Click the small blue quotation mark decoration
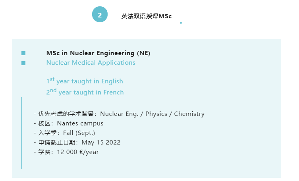The height and width of the screenshot is (181, 299). [181, 23]
